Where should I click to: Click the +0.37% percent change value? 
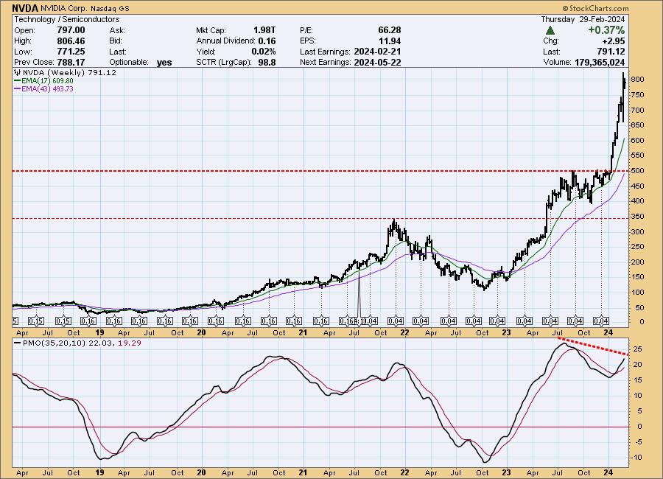607,30
